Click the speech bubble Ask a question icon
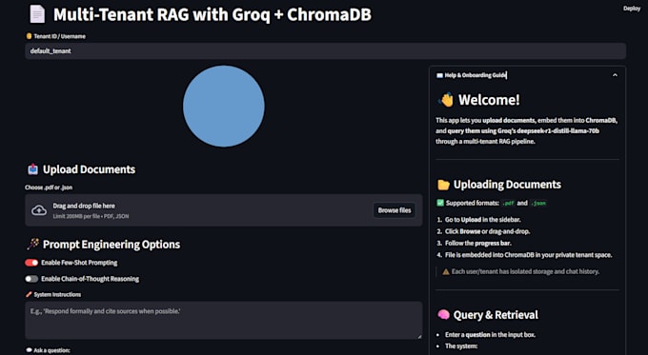648x355 pixels. tap(29, 350)
